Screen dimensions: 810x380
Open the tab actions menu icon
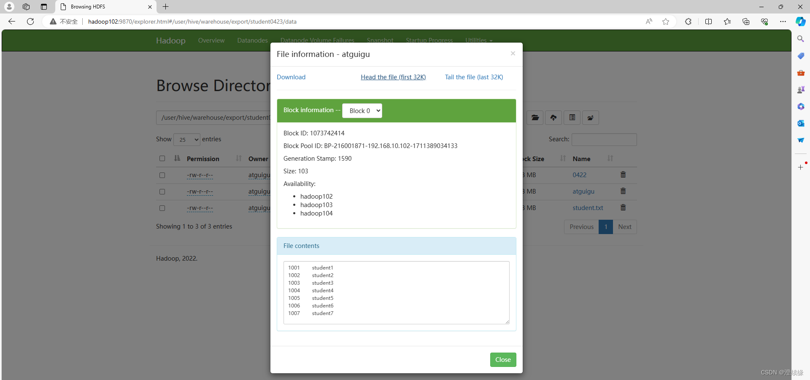click(44, 7)
